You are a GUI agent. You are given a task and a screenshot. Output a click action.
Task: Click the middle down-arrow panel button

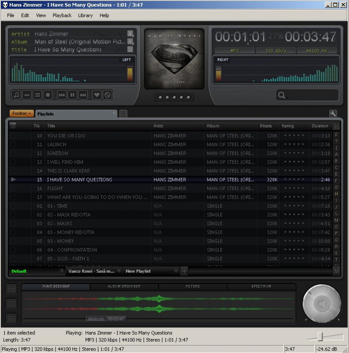click(x=11, y=304)
